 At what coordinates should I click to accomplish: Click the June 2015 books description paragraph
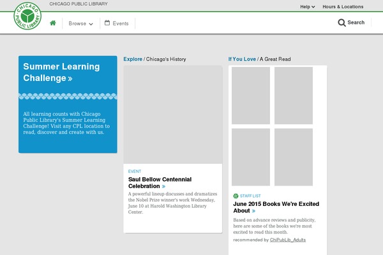point(274,226)
